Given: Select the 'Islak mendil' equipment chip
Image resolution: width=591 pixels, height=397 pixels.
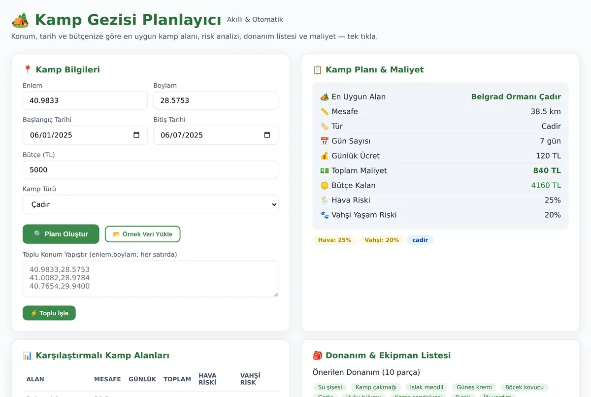Looking at the screenshot, I should tap(427, 387).
